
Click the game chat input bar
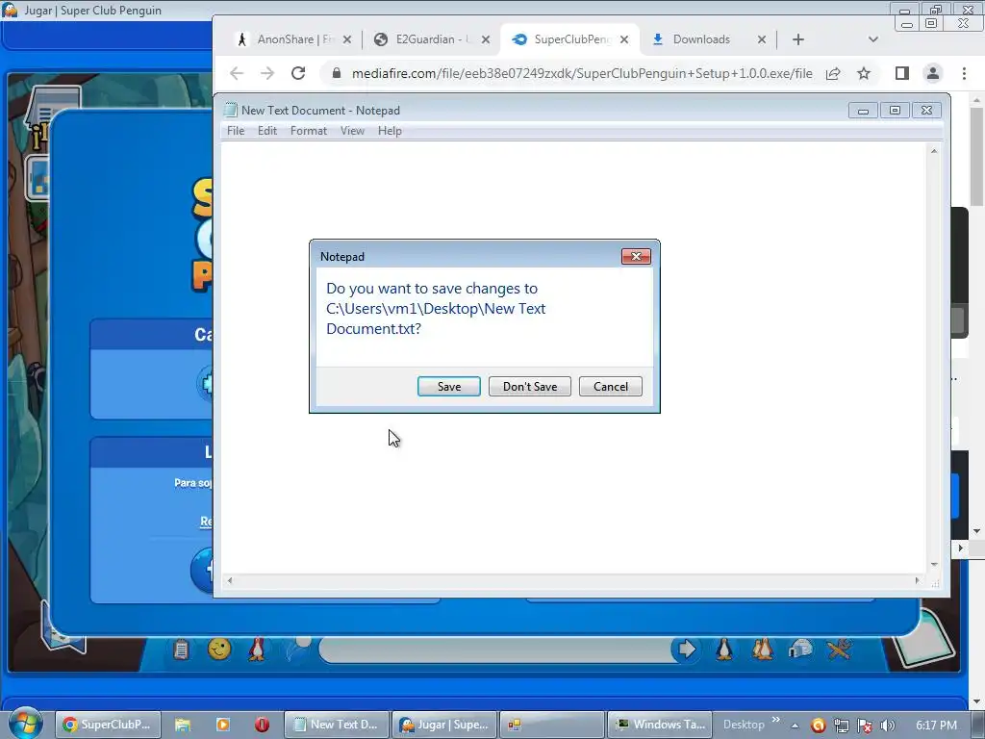[x=496, y=650]
